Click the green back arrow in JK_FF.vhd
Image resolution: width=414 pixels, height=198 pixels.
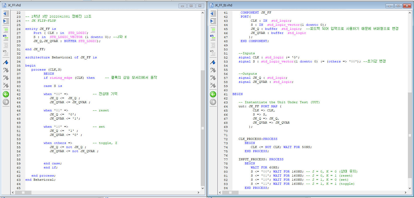coord(6,94)
